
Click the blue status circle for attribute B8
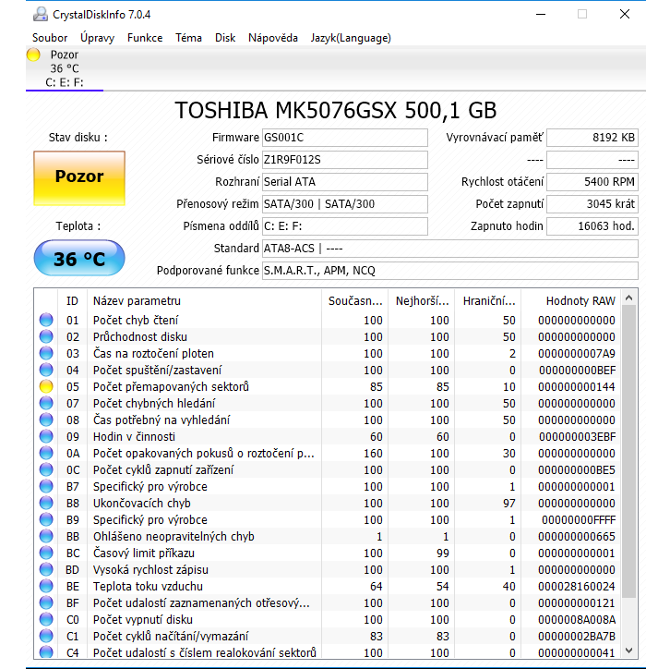click(x=46, y=503)
